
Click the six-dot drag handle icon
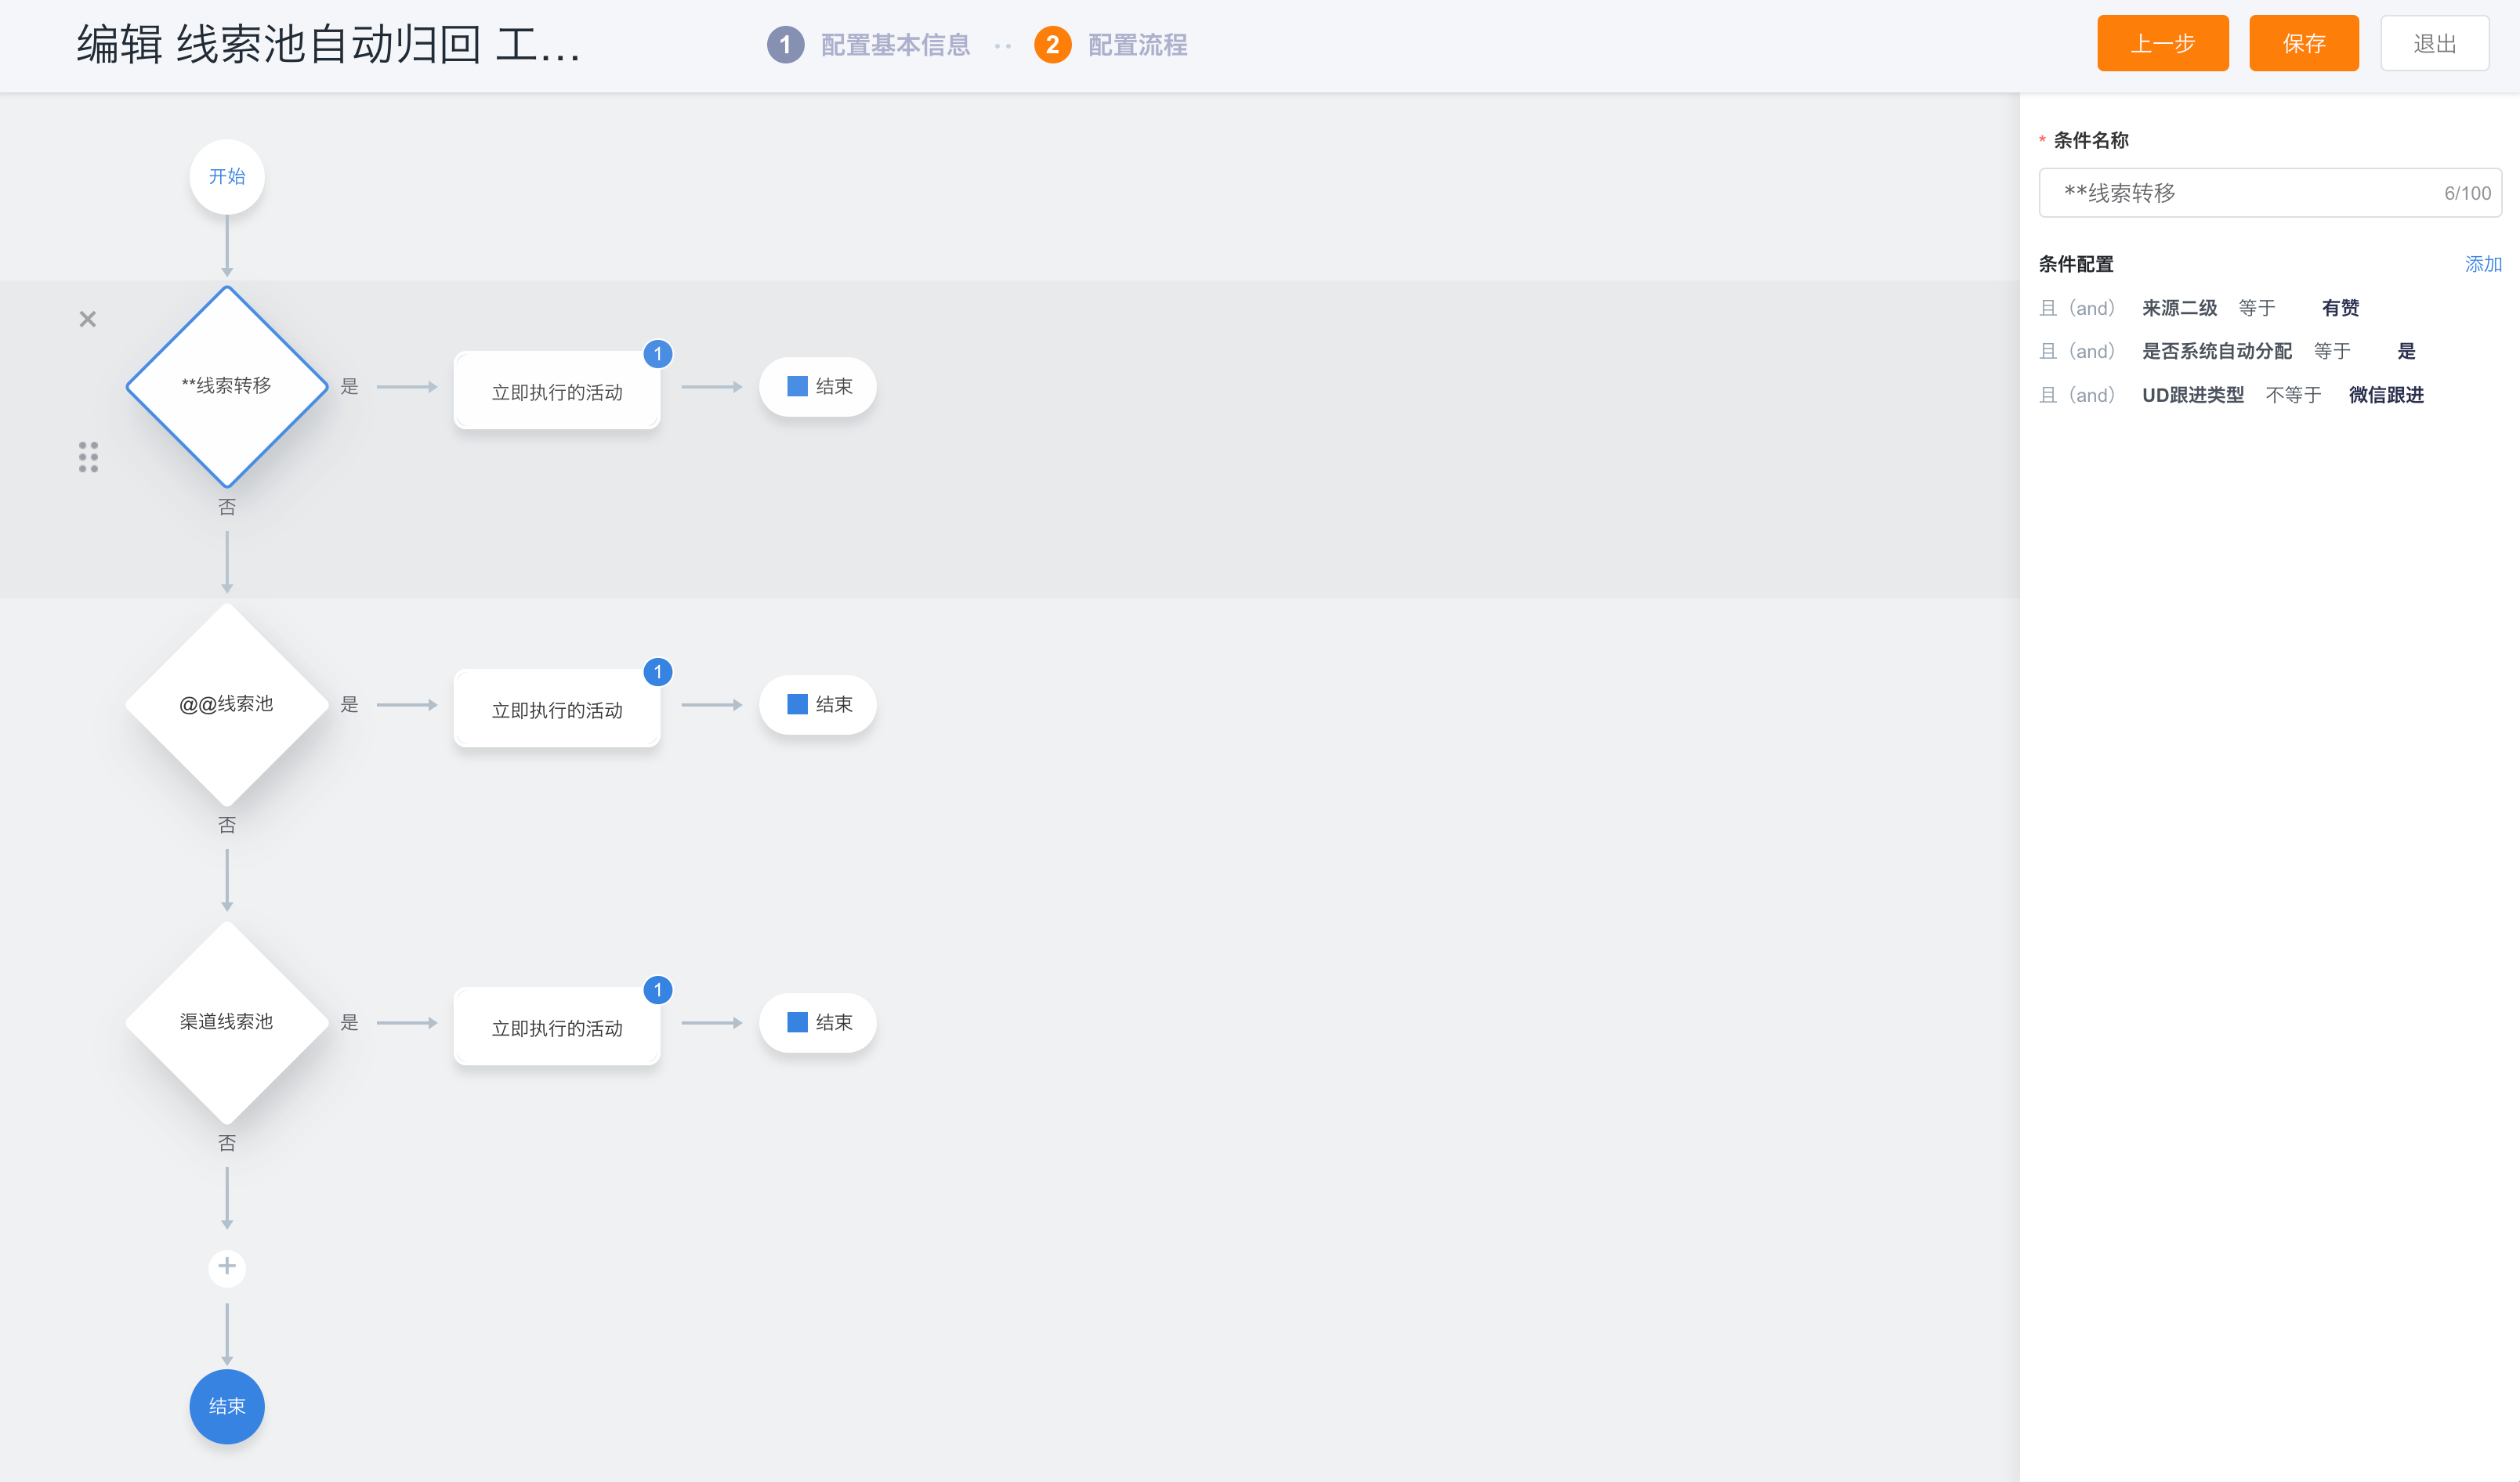pyautogui.click(x=88, y=457)
